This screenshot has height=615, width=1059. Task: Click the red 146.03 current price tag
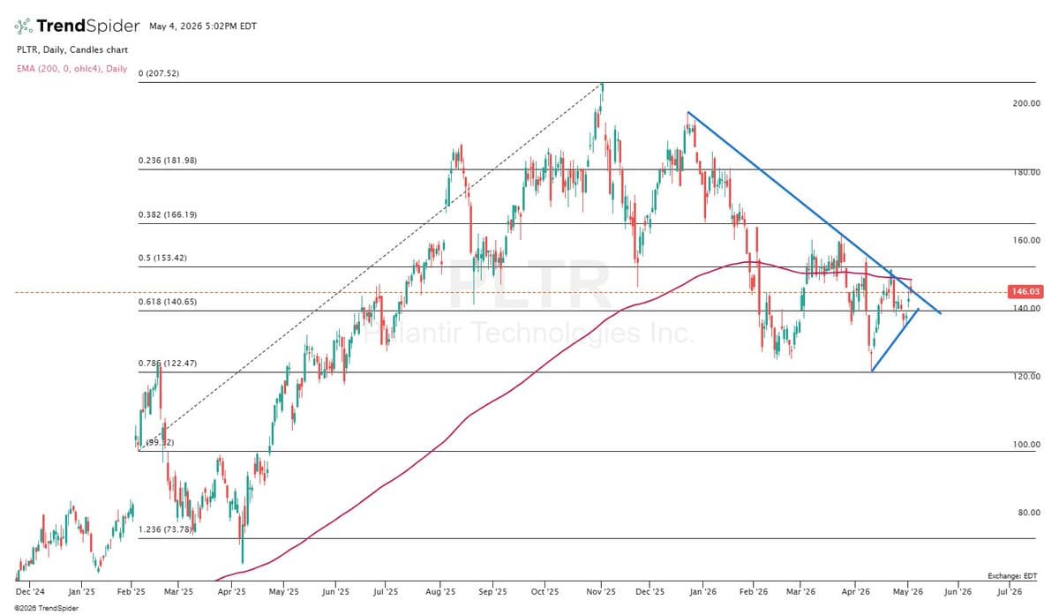click(1025, 292)
